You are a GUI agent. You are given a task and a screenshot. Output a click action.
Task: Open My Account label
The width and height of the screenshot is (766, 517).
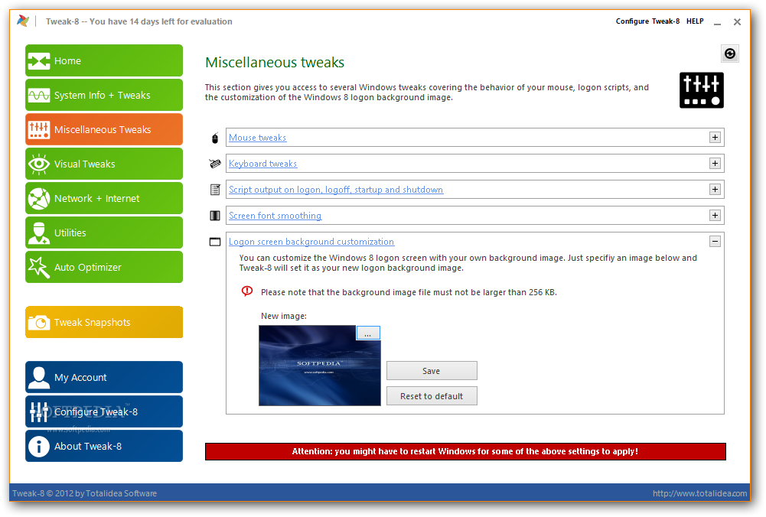(80, 377)
